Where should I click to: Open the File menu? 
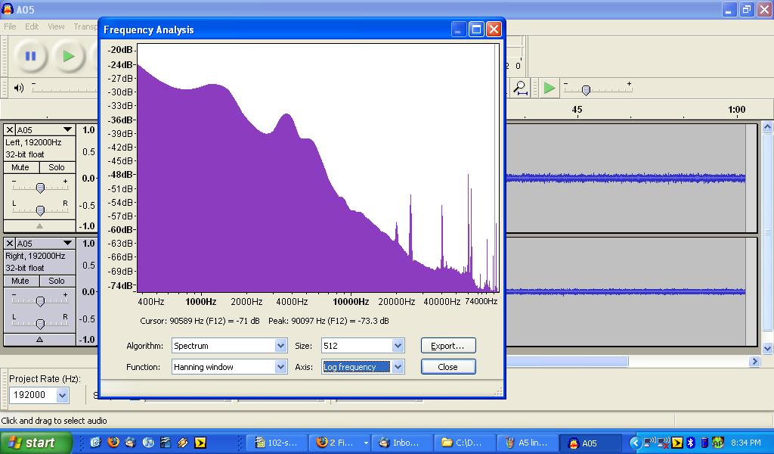point(10,26)
